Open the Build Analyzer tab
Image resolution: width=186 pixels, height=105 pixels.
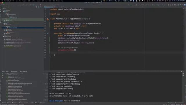tap(24, 71)
